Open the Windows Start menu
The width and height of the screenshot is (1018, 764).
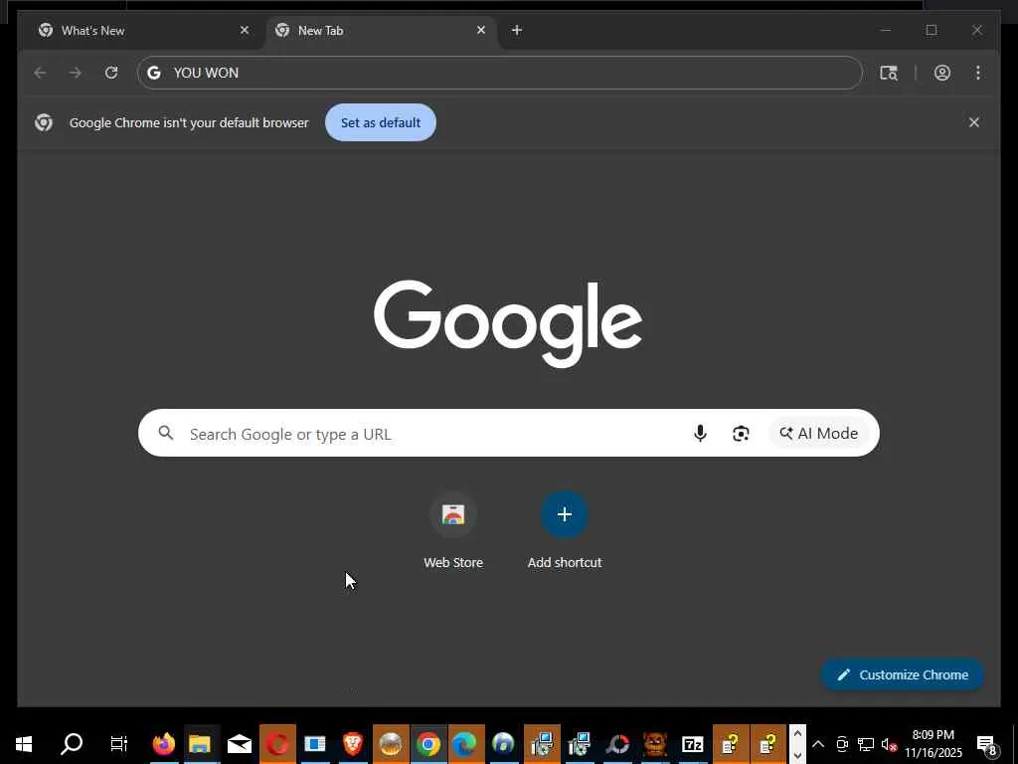[24, 744]
